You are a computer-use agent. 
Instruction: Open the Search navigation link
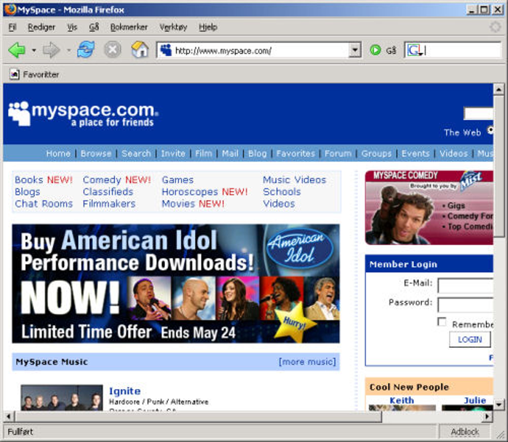[x=136, y=153]
